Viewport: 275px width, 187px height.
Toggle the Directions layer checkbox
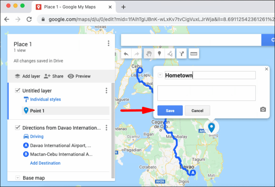17,128
